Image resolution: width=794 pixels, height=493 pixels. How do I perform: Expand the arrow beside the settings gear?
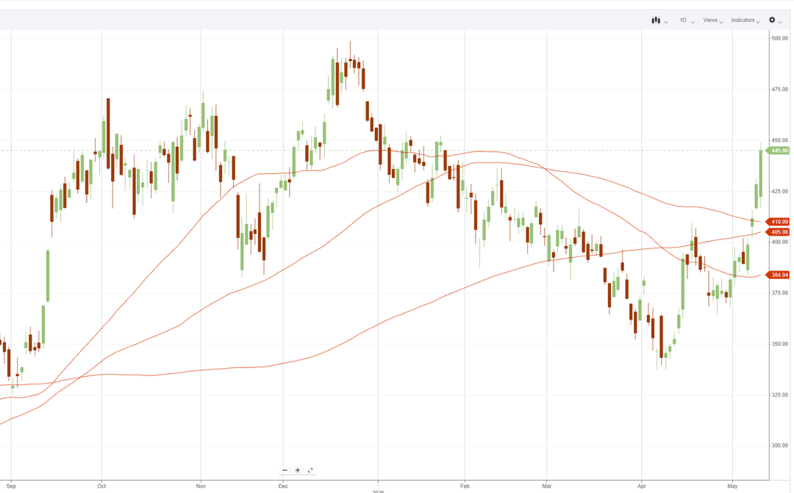pyautogui.click(x=780, y=22)
